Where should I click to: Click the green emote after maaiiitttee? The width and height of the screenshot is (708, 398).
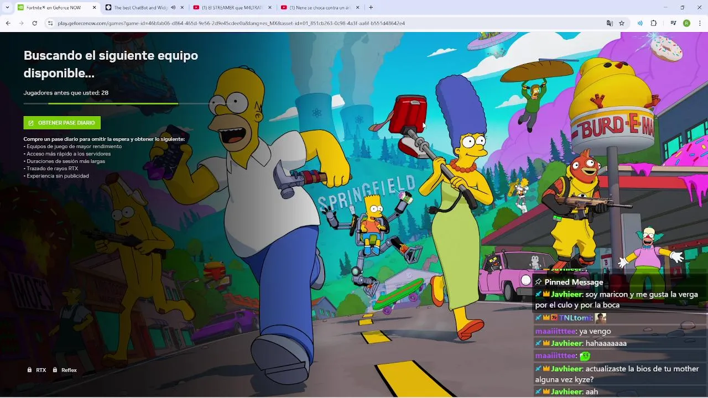pos(585,356)
